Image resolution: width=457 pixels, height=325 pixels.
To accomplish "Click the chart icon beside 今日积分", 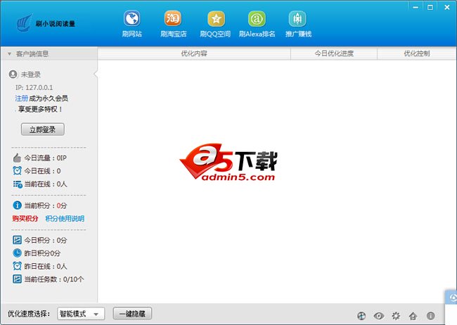I will (17, 240).
